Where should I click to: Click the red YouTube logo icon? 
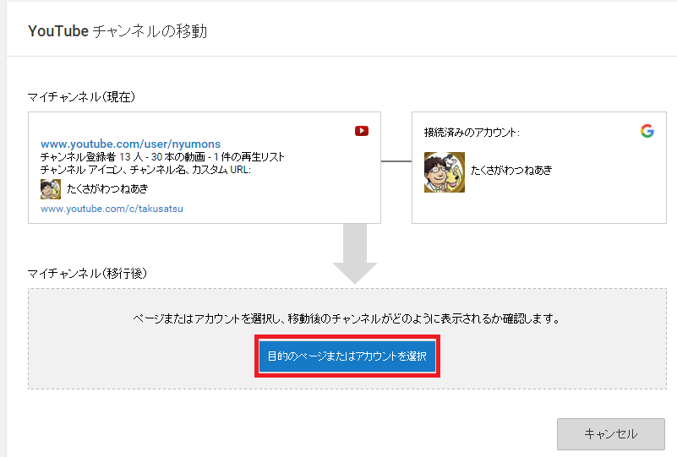(362, 131)
